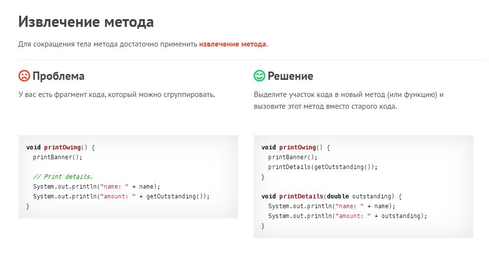
Task: Click the printBanner() call in the problem code
Action: point(58,157)
